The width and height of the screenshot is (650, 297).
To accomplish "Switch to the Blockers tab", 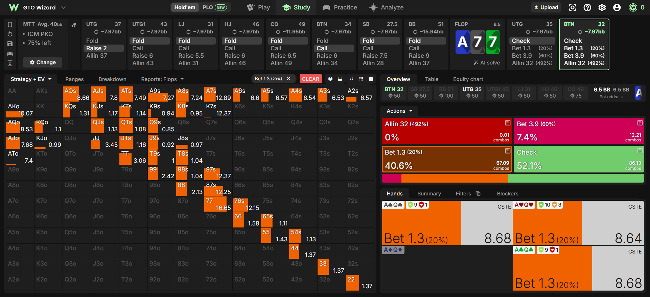I will point(508,193).
